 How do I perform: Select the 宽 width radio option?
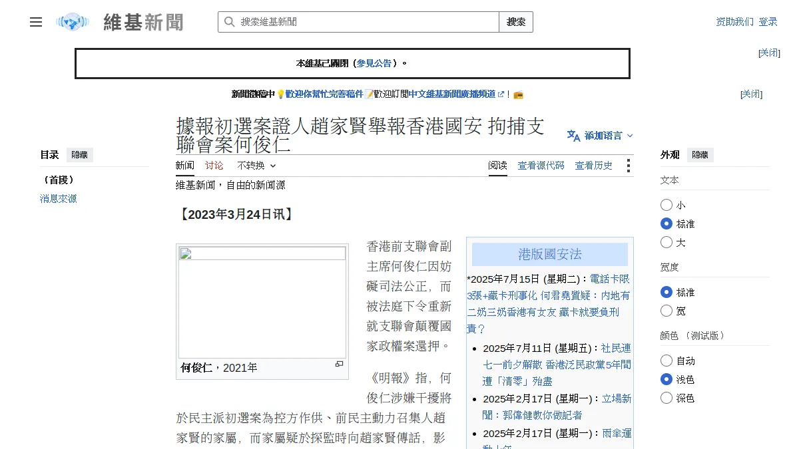point(666,311)
